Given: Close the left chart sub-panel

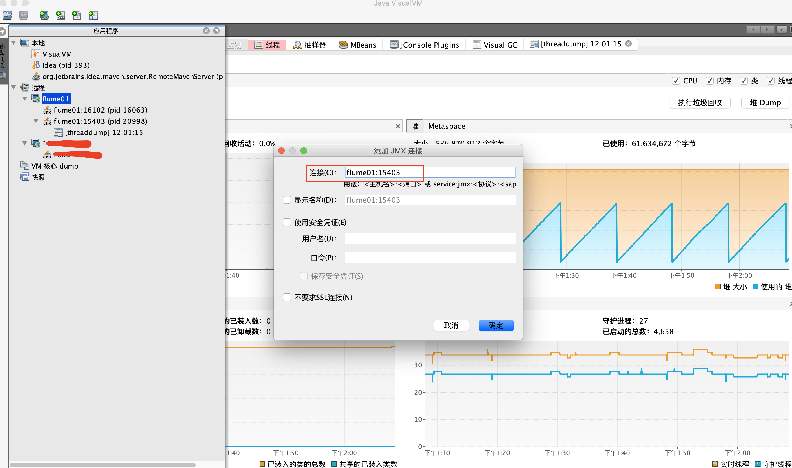Looking at the screenshot, I should 398,126.
